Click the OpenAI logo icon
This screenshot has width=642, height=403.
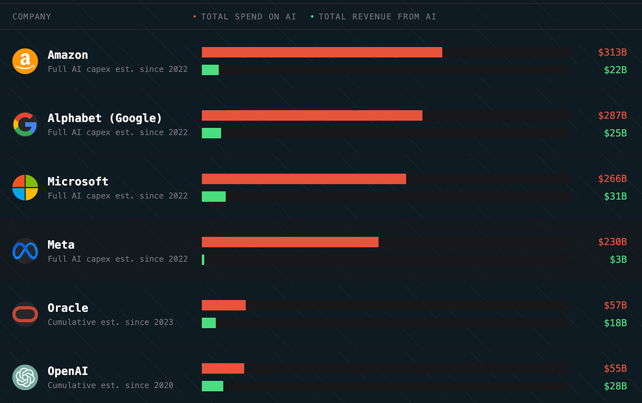pyautogui.click(x=25, y=377)
